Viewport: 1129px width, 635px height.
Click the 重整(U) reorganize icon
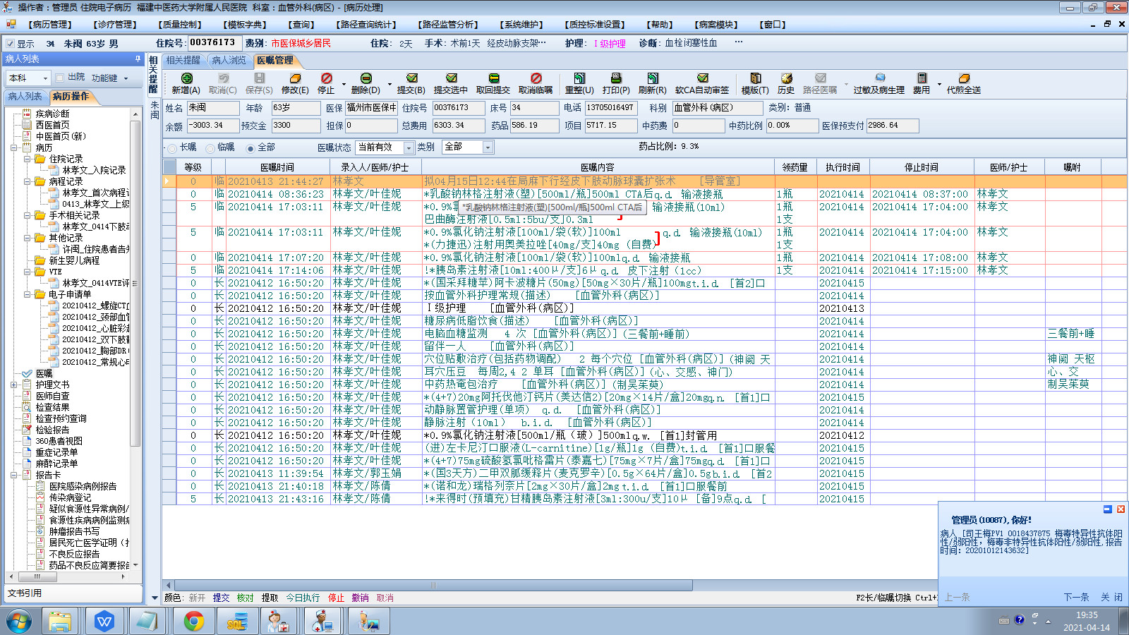[579, 78]
